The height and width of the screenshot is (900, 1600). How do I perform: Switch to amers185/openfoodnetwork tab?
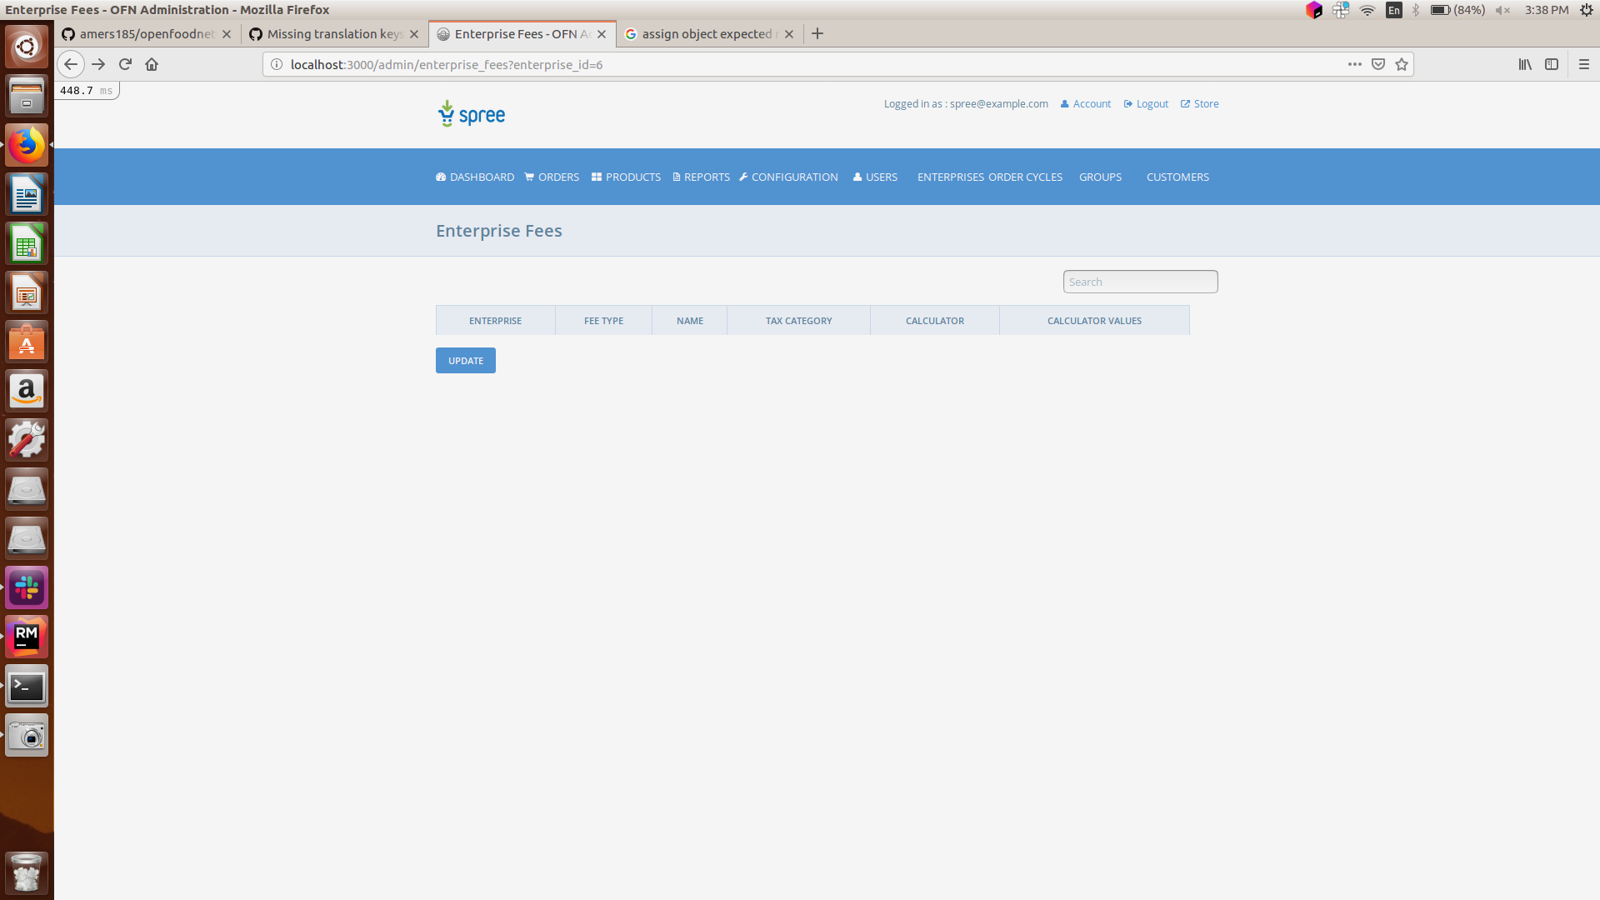pyautogui.click(x=147, y=34)
